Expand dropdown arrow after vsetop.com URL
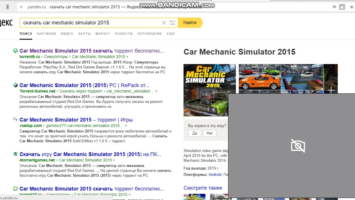 tap(126, 126)
